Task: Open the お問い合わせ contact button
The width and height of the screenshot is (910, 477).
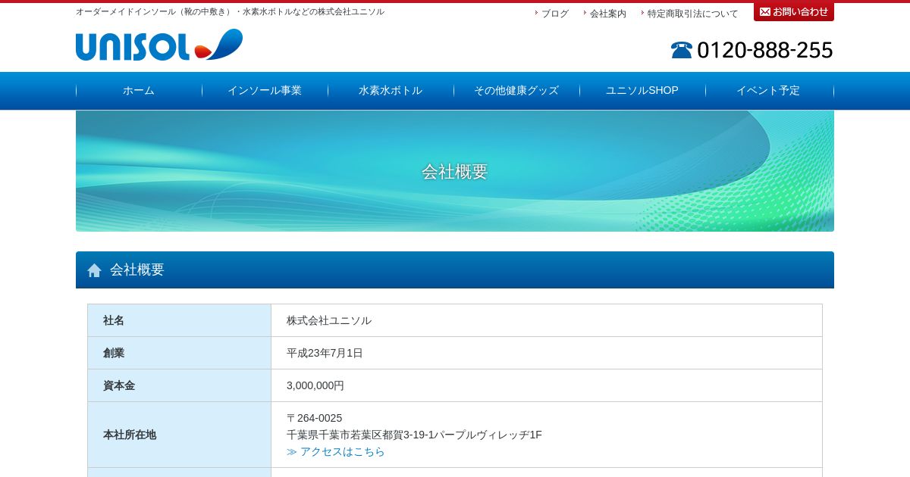Action: coord(794,11)
